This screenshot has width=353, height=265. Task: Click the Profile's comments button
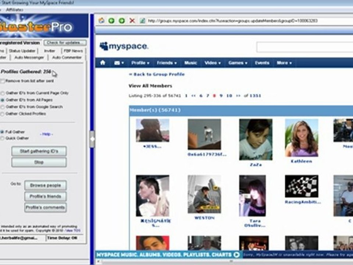click(46, 207)
